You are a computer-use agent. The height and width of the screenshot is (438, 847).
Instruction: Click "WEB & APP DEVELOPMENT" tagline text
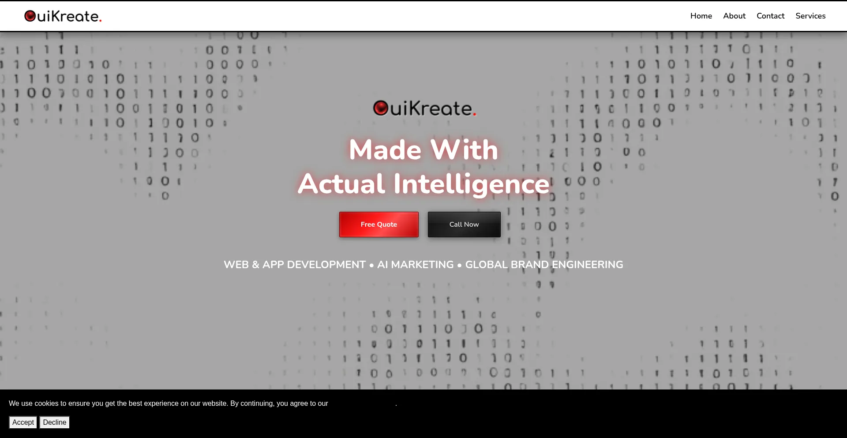click(x=294, y=265)
